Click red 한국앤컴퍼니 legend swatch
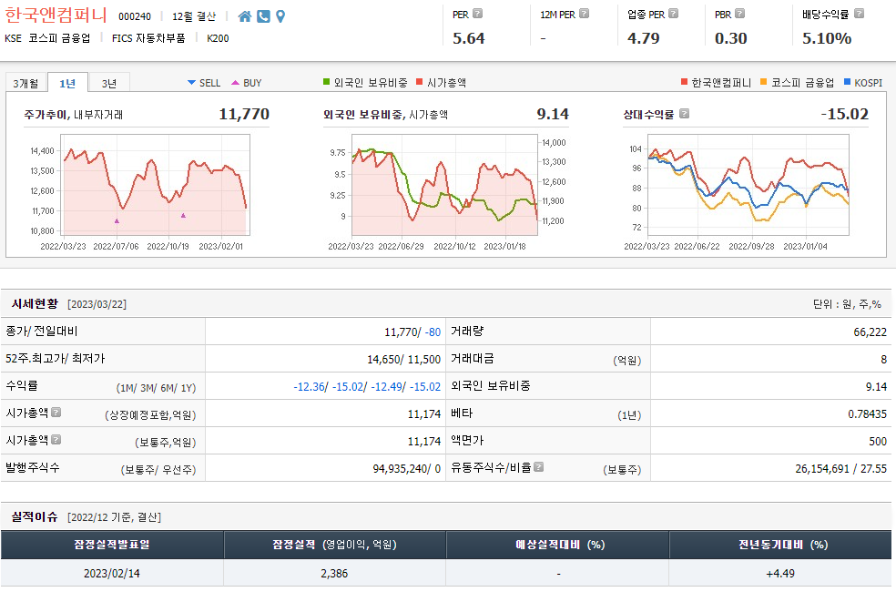 tap(684, 82)
